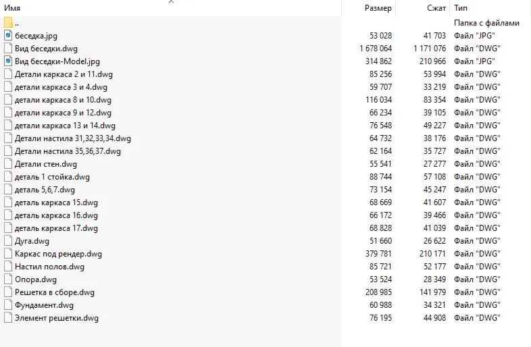Screen dimensions: 531x347
Task: Click деталь 1 стойка.dwg file name
Action: (52, 177)
